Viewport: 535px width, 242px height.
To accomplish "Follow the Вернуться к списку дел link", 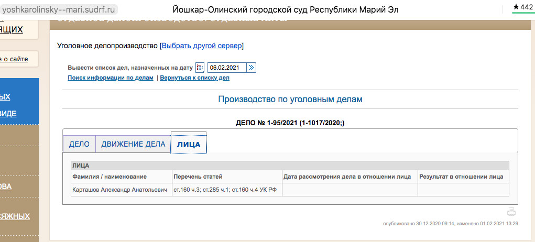I will pyautogui.click(x=194, y=78).
